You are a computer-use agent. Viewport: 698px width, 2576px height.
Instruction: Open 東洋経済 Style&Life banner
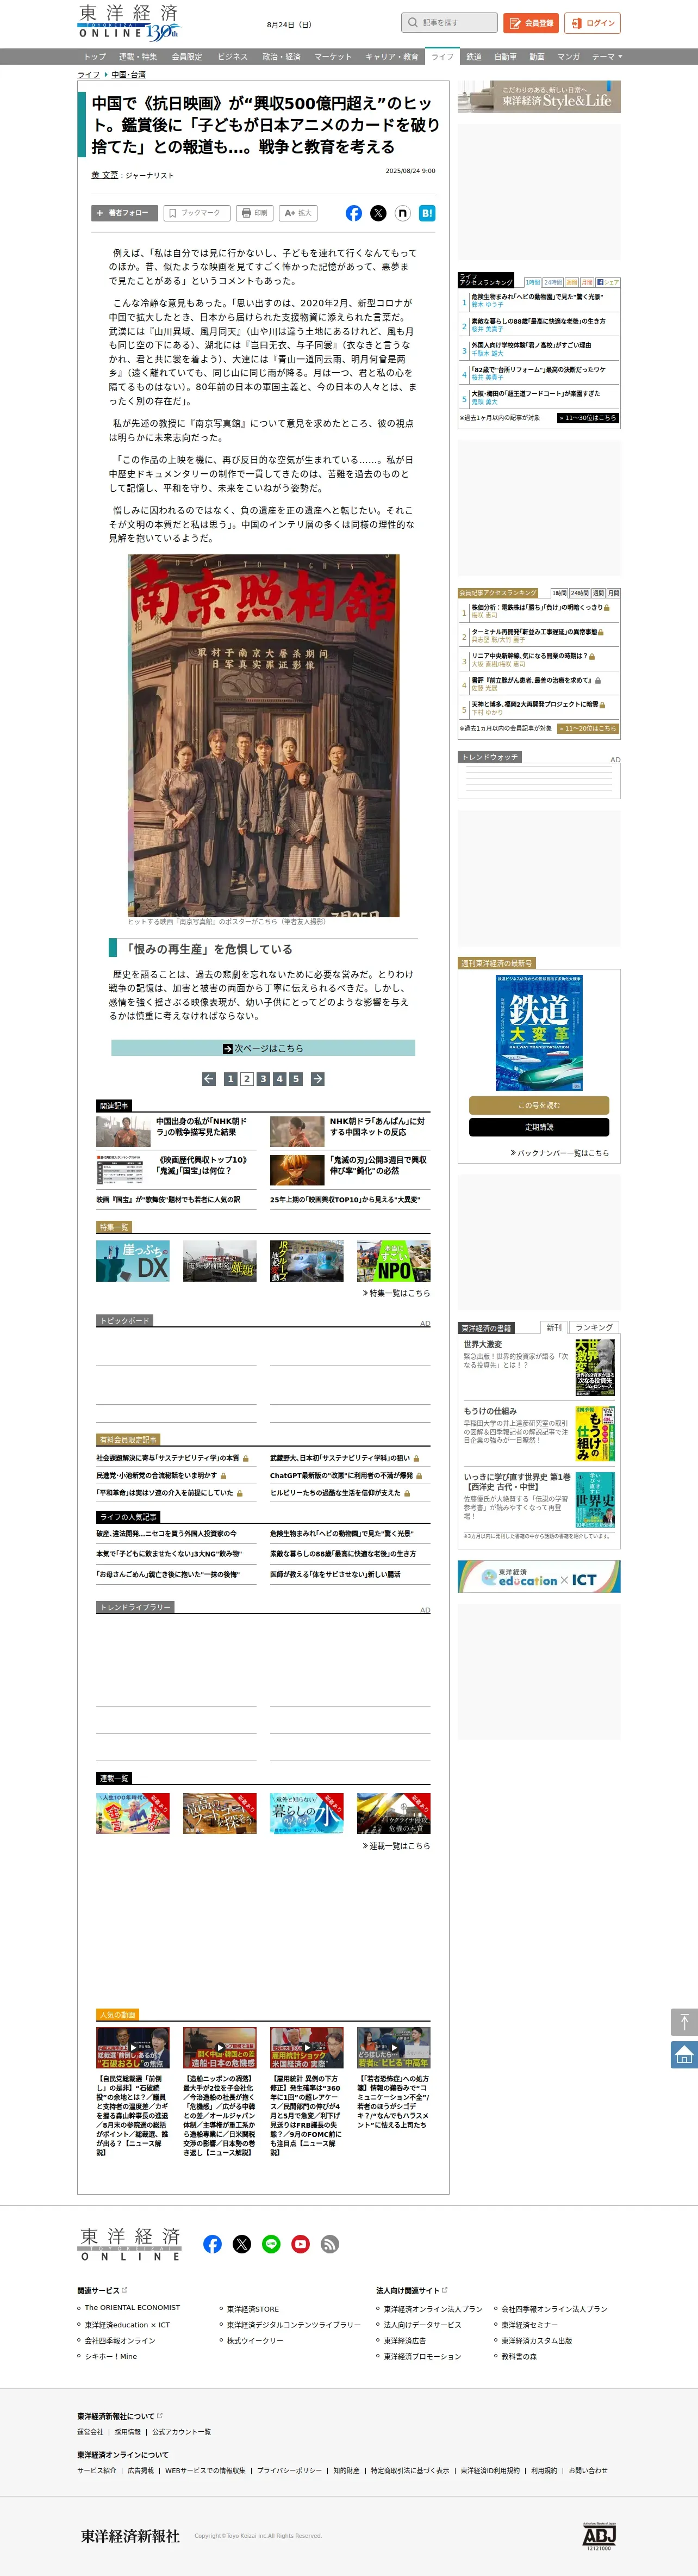coord(539,97)
